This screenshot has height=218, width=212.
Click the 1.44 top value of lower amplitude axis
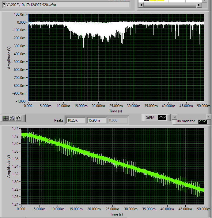(15, 128)
